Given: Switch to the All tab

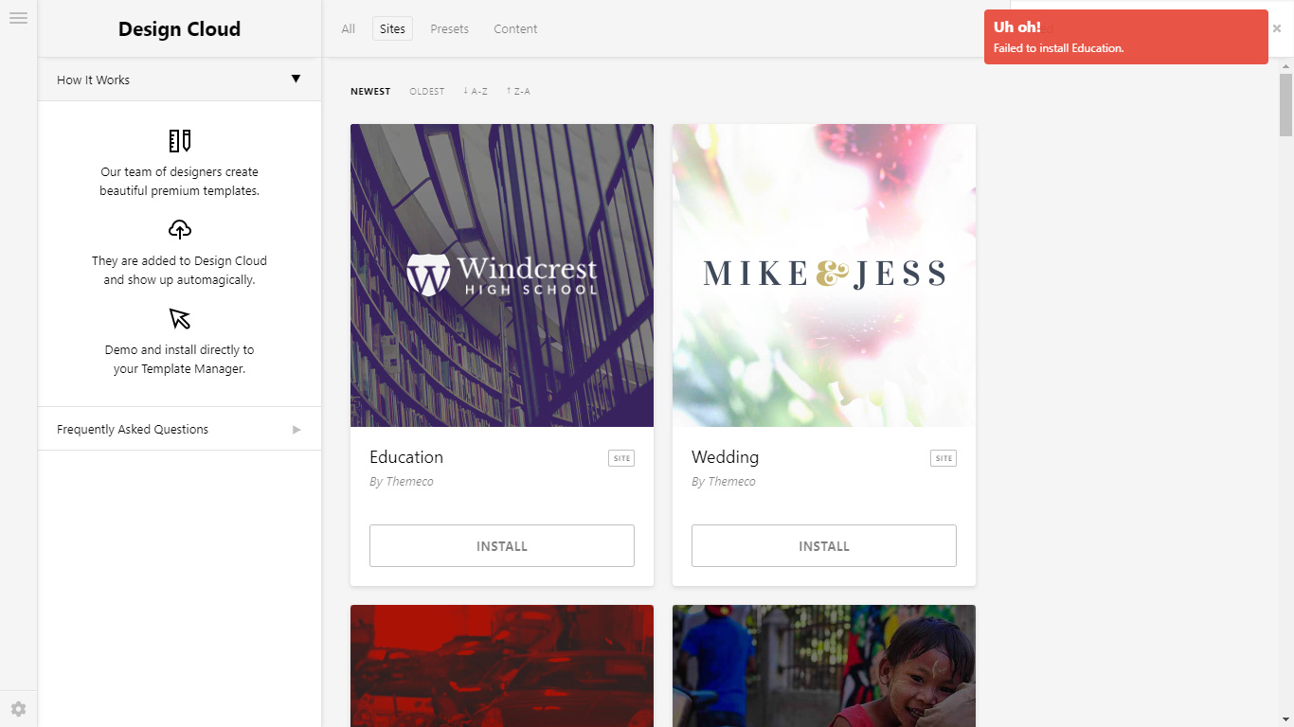Looking at the screenshot, I should [x=349, y=29].
